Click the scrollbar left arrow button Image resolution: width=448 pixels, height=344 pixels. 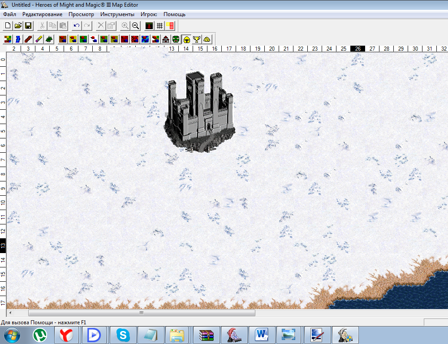point(10,313)
